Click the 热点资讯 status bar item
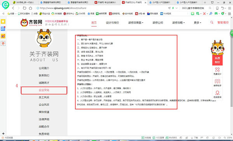This screenshot has width=233, height=141. coord(171,138)
